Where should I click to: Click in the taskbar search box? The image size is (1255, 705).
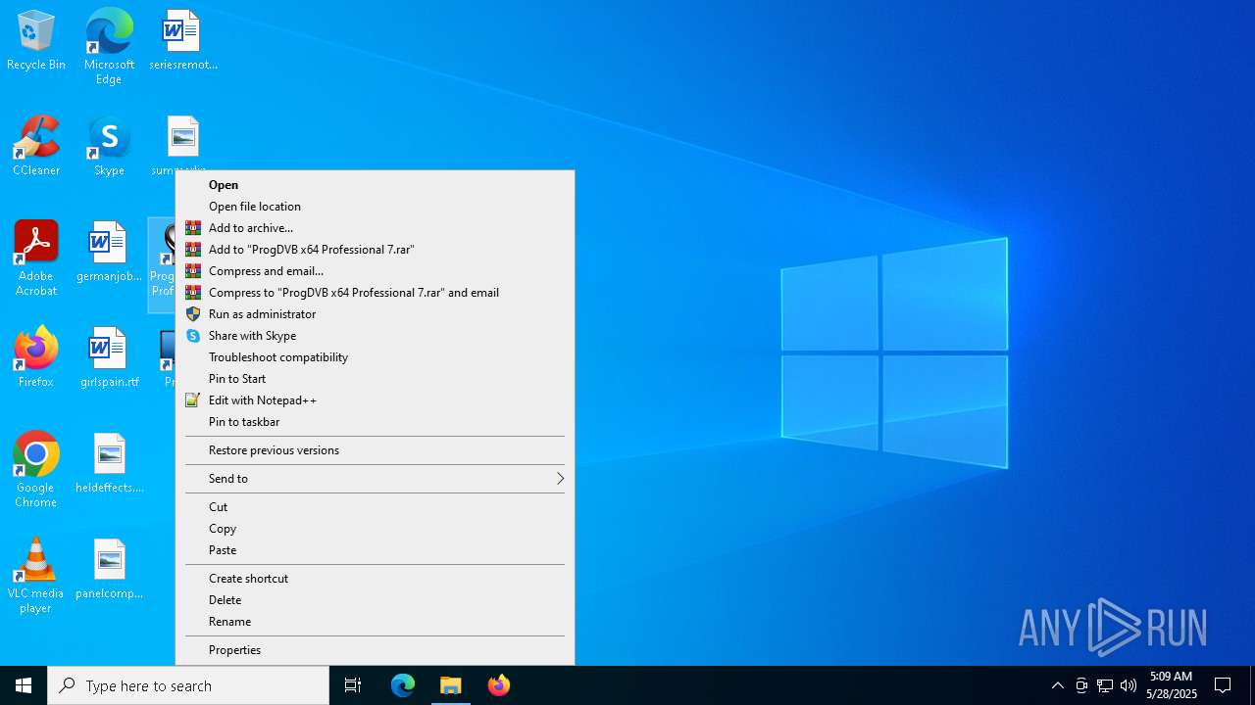pyautogui.click(x=188, y=685)
